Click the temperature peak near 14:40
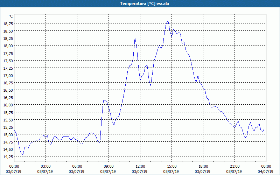 168,21
